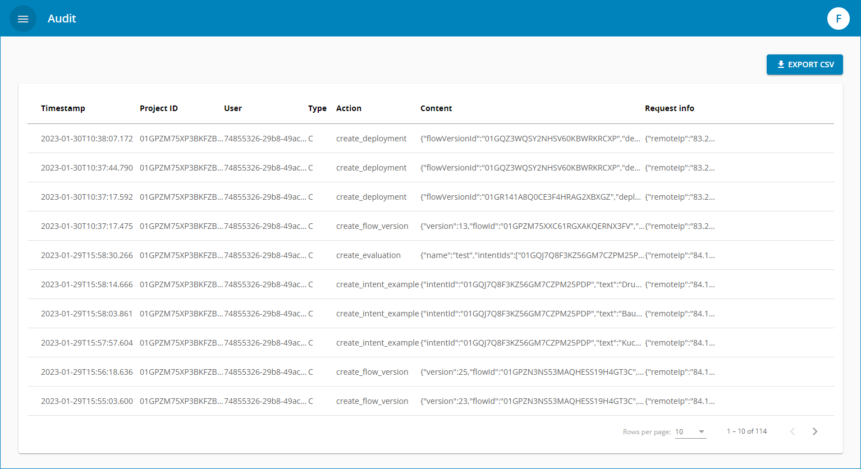
Task: Click create_flow_version action in 10:37:17.475 row
Action: (x=372, y=226)
